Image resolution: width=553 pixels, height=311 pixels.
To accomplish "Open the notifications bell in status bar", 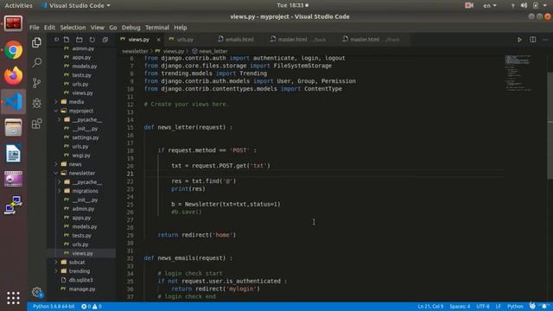I will [x=544, y=307].
